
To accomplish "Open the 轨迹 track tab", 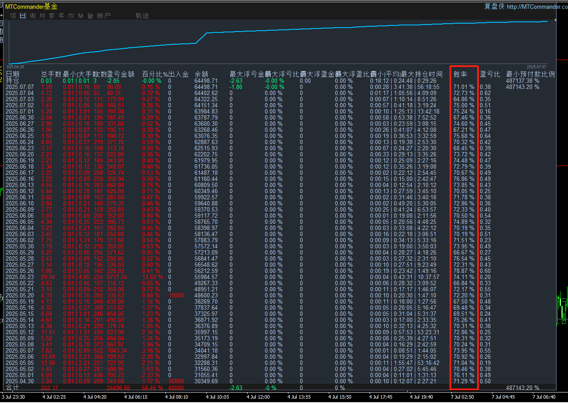I will point(142,16).
